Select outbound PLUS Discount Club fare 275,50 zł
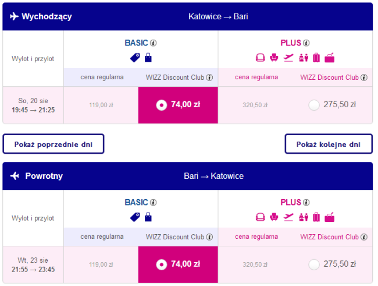Viewport: 378px width, 286px height. point(314,105)
